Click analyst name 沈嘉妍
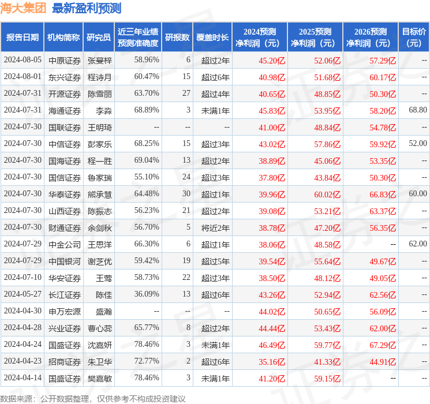 pyautogui.click(x=100, y=345)
